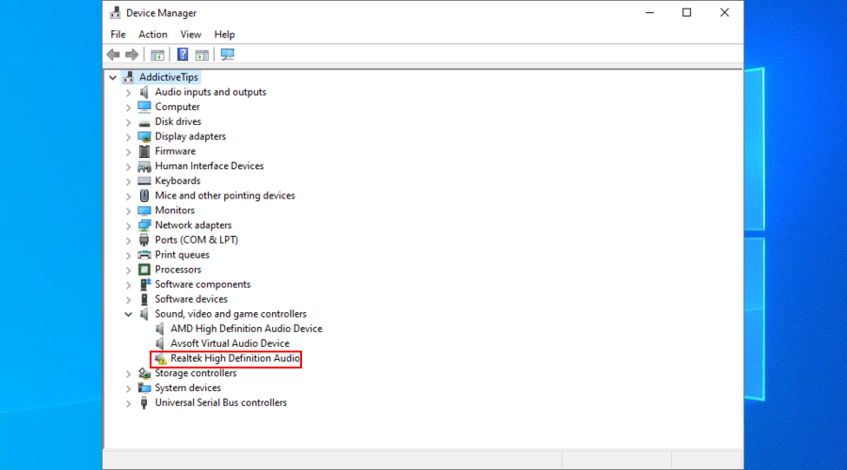Click the Back arrow toolbar button
The width and height of the screenshot is (847, 470).
(x=114, y=55)
